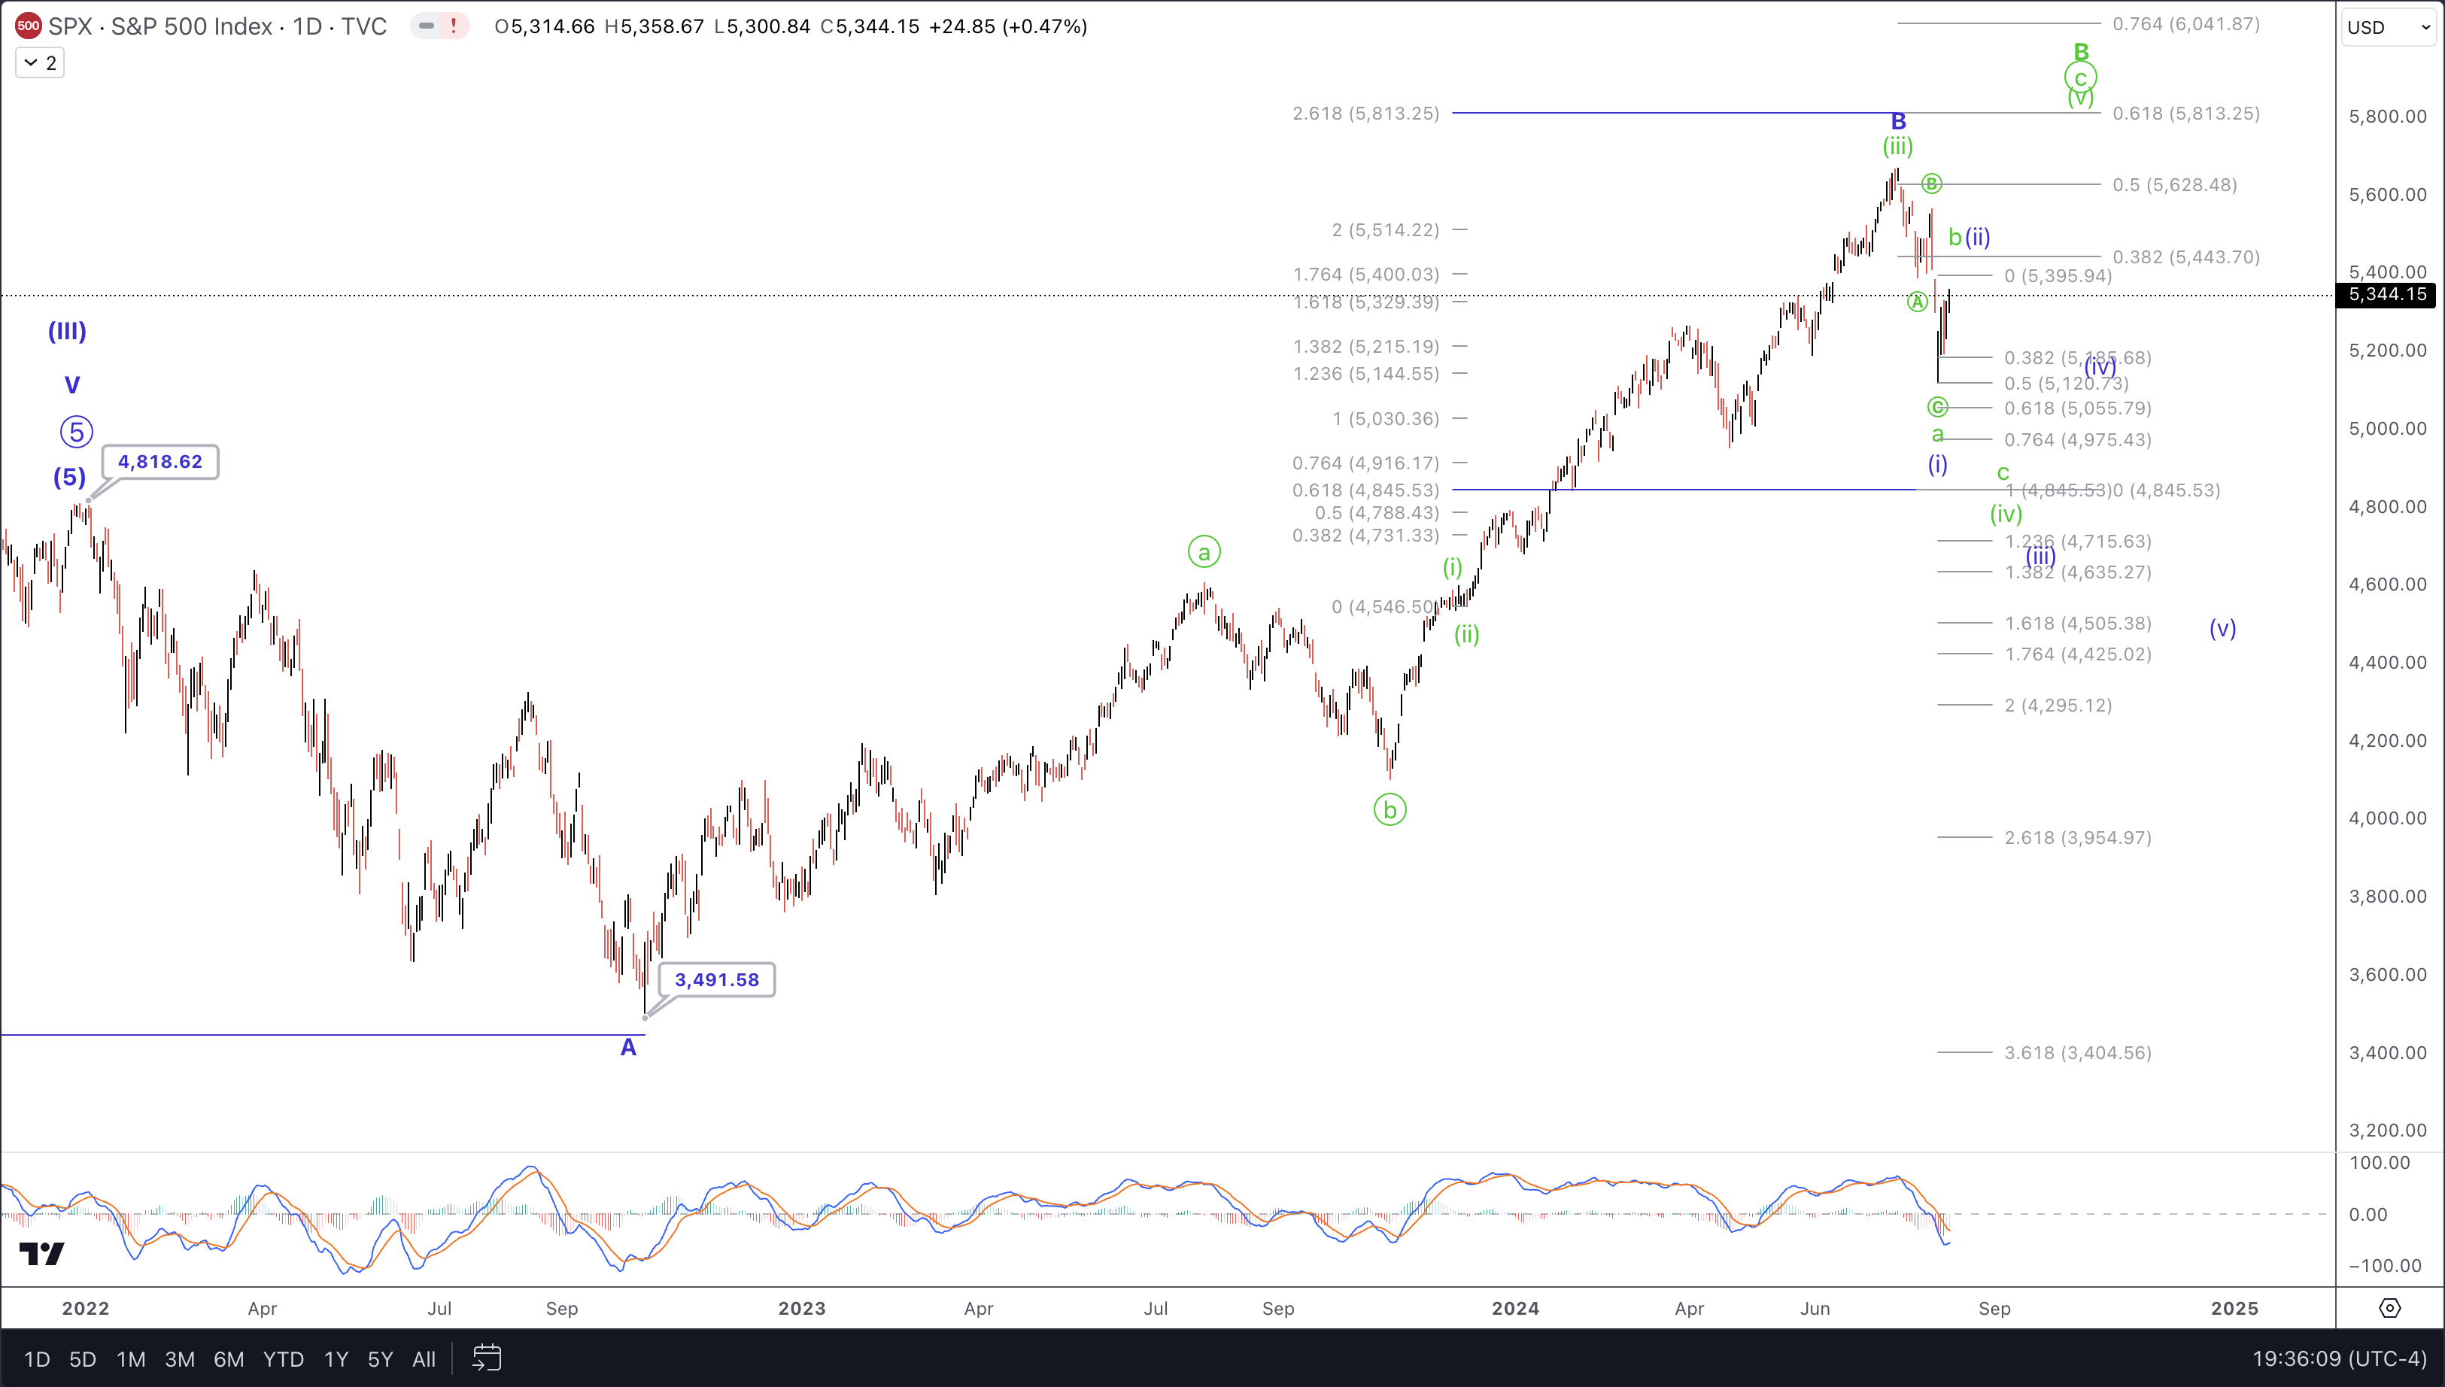
Task: Click the 2023 year marker on time axis
Action: click(x=802, y=1308)
